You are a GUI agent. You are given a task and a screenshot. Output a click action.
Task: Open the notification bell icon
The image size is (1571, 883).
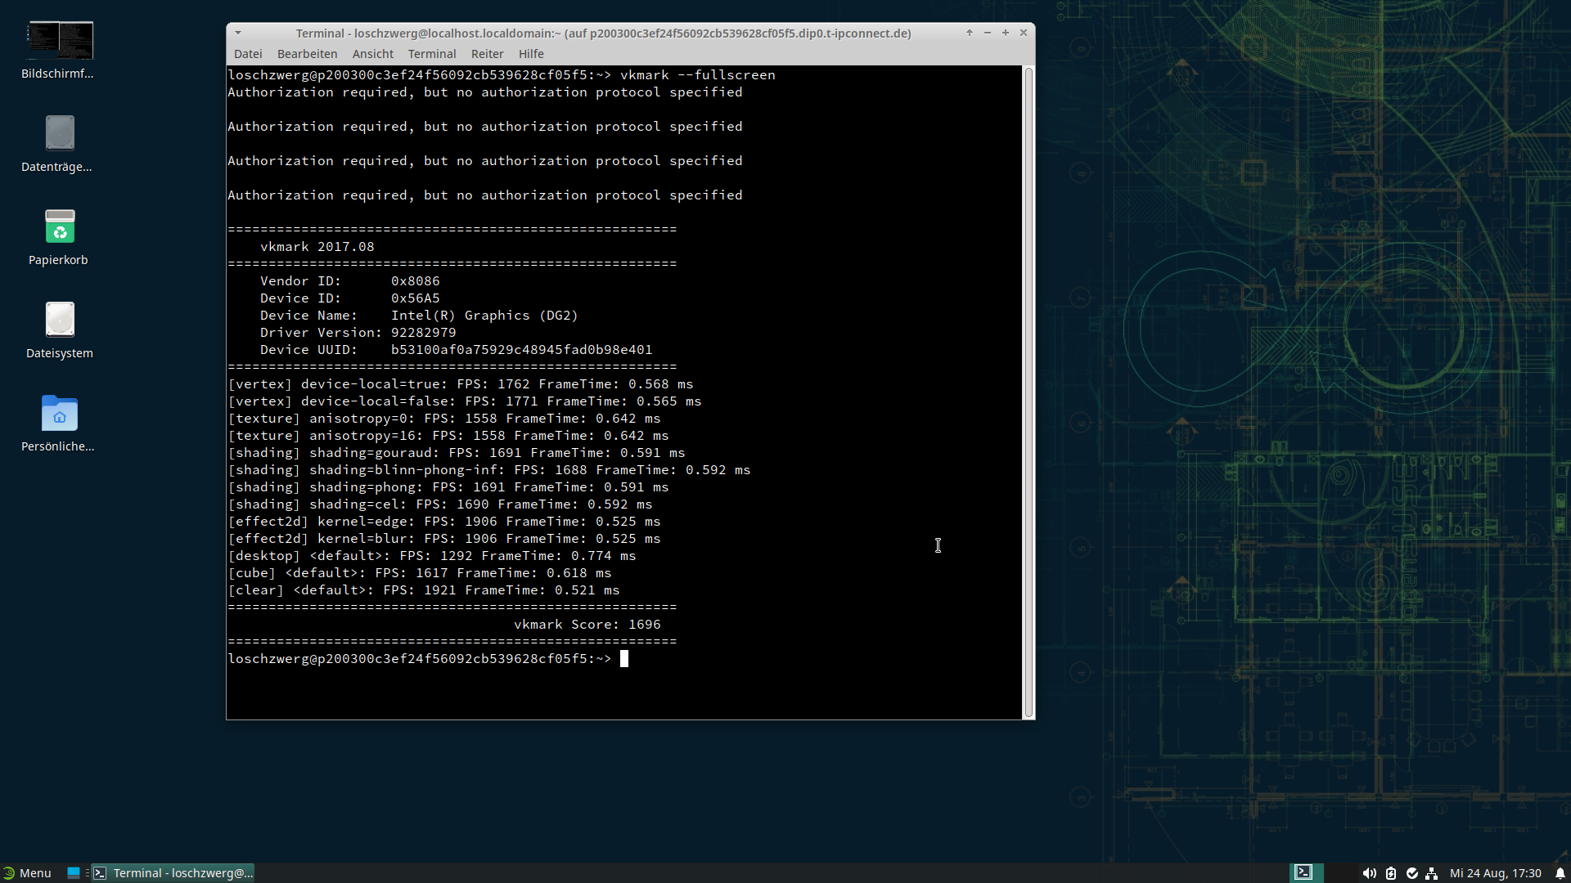point(1560,873)
